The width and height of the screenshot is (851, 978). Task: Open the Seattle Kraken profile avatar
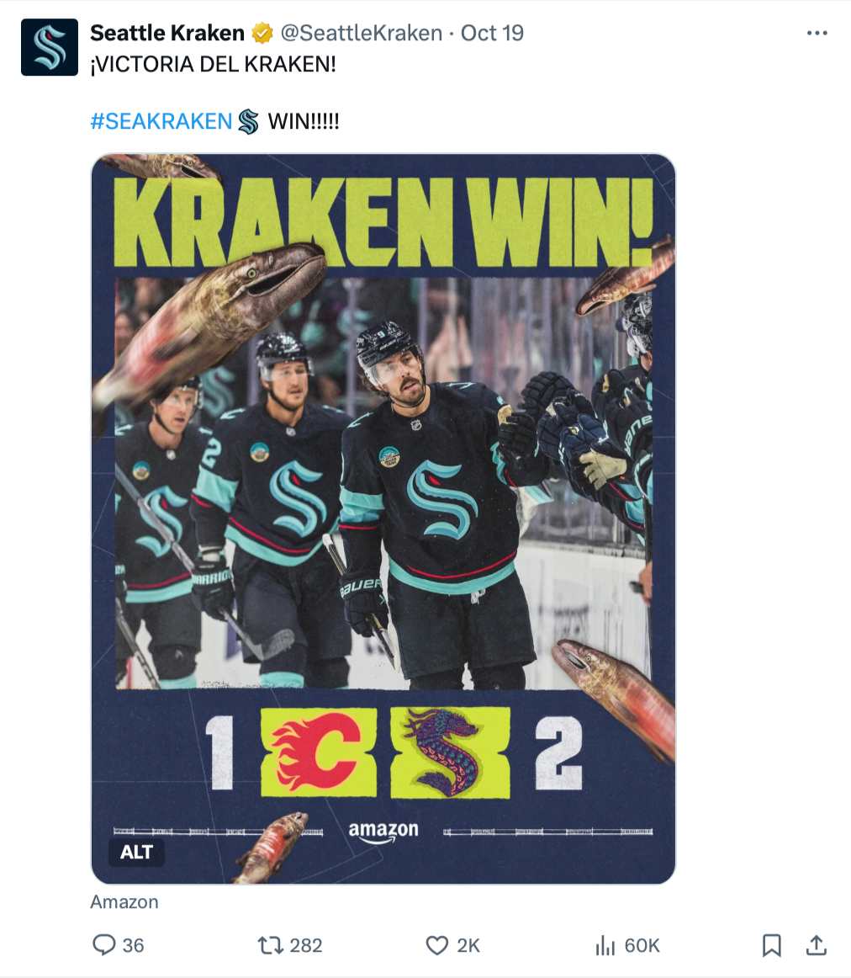pos(50,47)
